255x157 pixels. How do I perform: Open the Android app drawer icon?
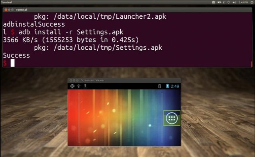(172, 118)
